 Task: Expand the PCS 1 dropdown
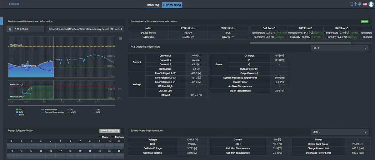pyautogui.click(x=340, y=48)
